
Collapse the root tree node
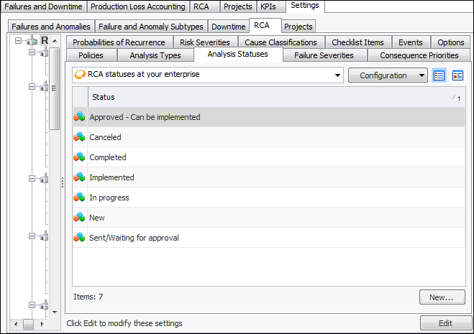tap(18, 40)
